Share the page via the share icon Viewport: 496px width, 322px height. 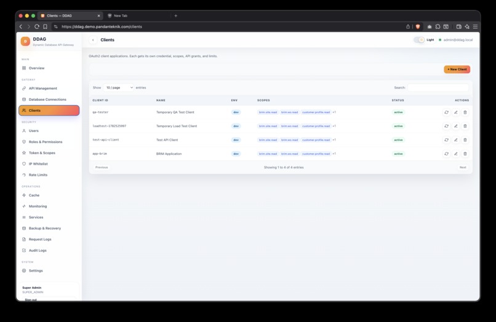point(408,26)
